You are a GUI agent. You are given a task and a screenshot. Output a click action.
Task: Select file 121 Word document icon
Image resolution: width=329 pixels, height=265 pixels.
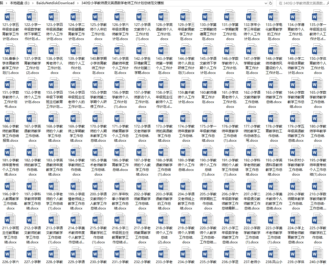tap(11, 16)
